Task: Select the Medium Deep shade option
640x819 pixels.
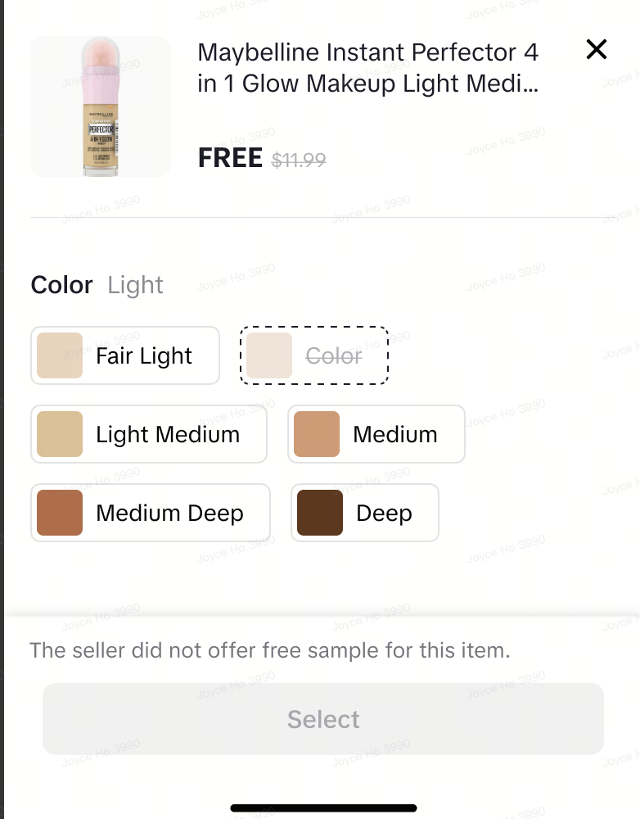Action: (169, 514)
